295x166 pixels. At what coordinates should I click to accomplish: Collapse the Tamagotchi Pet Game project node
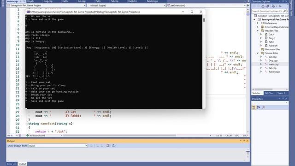tap(254, 19)
